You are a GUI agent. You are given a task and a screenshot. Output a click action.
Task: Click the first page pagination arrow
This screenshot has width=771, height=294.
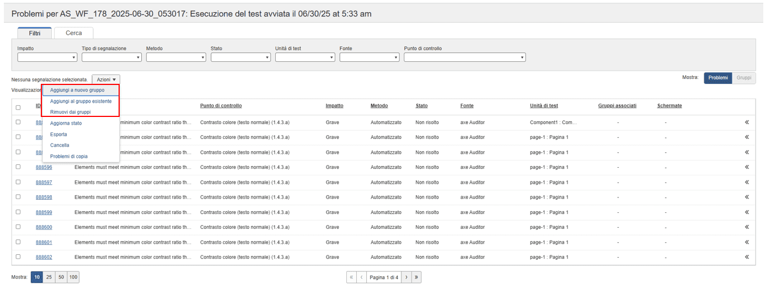pos(351,277)
